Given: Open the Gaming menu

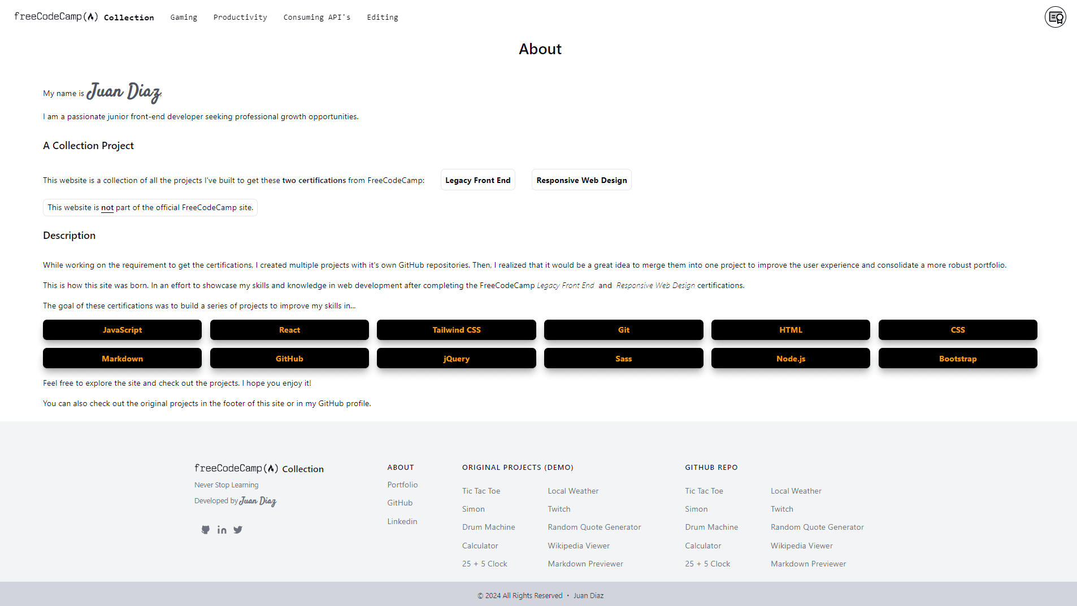Looking at the screenshot, I should (184, 18).
